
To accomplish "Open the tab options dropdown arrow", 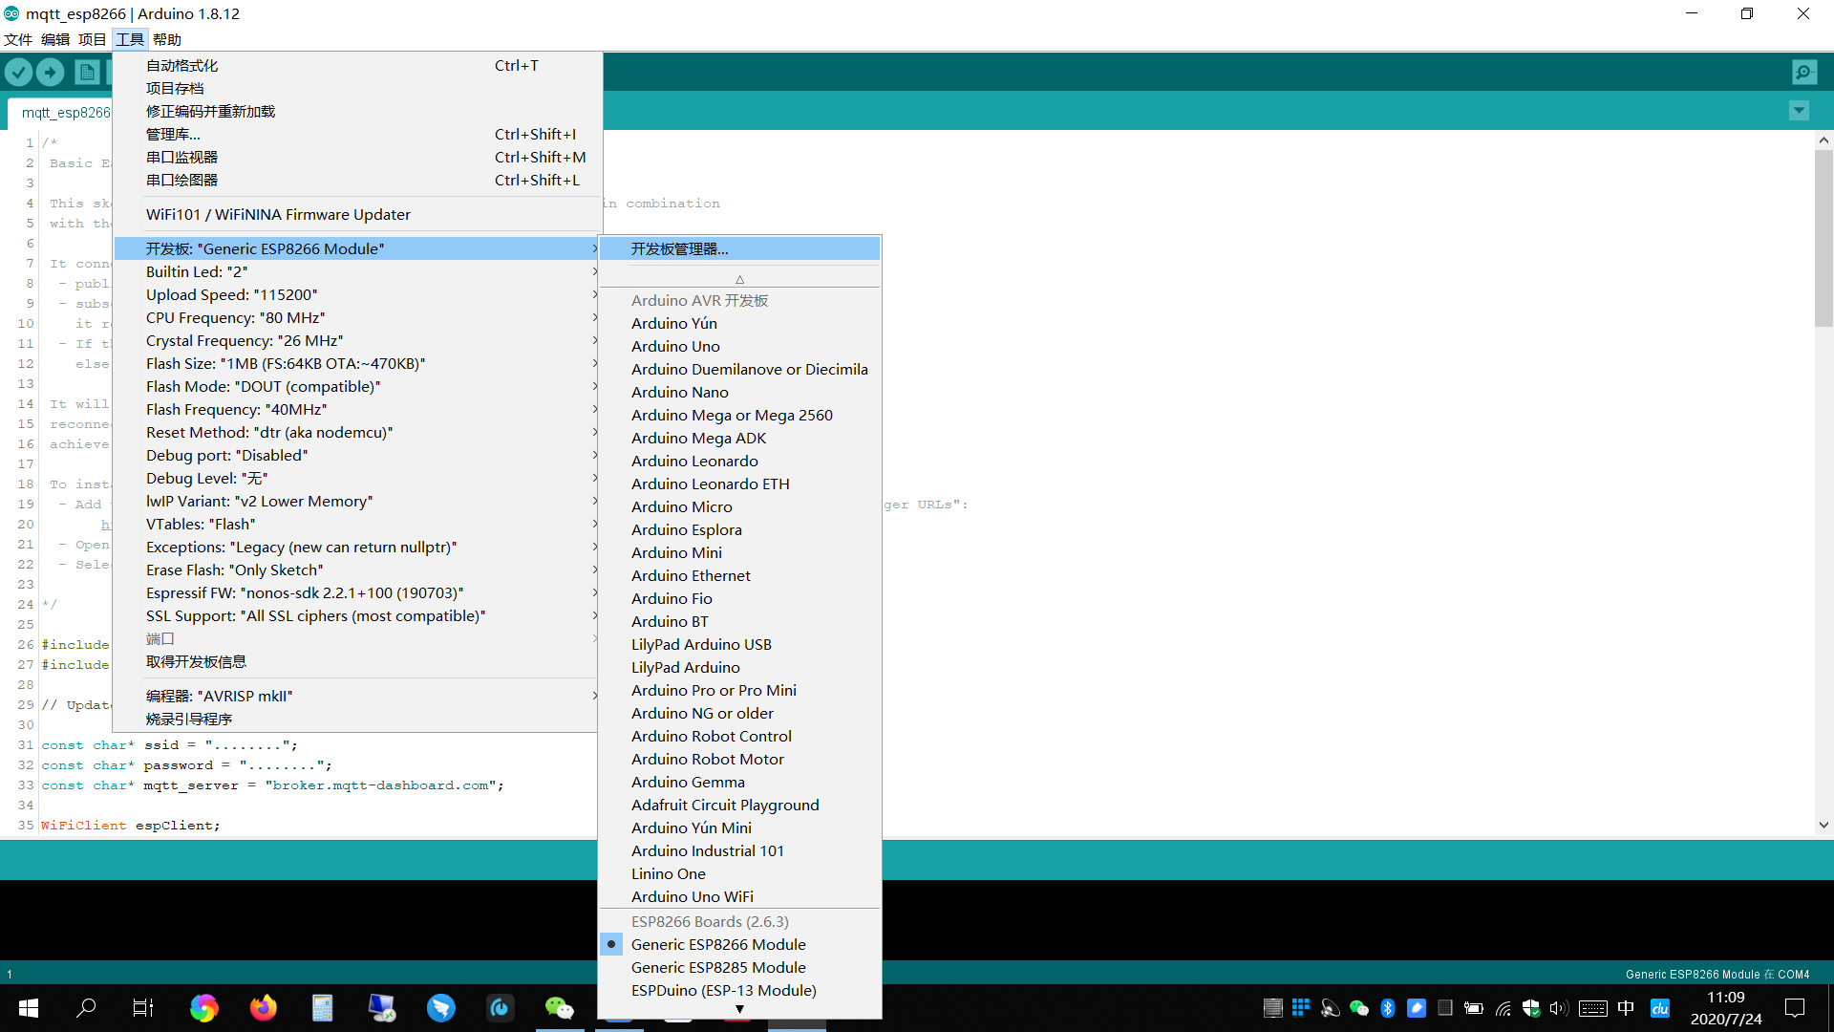I will (x=1799, y=111).
